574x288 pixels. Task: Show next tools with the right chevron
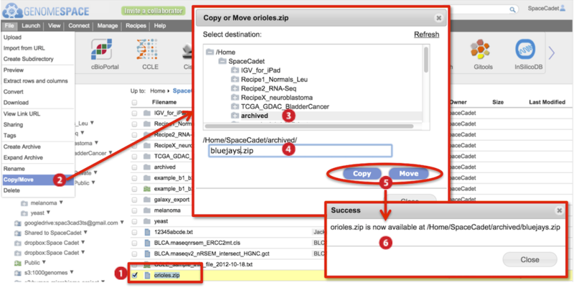click(551, 53)
